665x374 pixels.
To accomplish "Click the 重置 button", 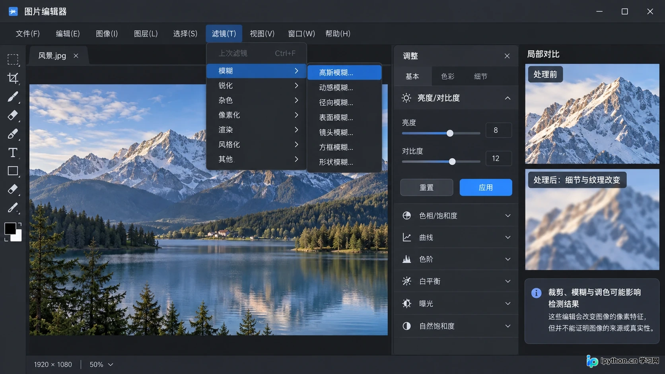I will click(426, 187).
